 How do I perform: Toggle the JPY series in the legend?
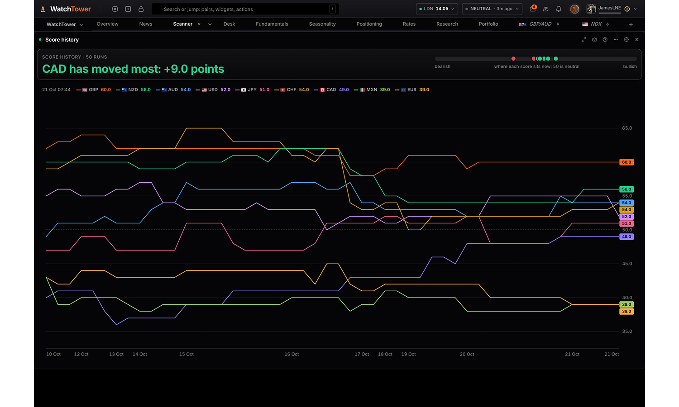pos(253,90)
